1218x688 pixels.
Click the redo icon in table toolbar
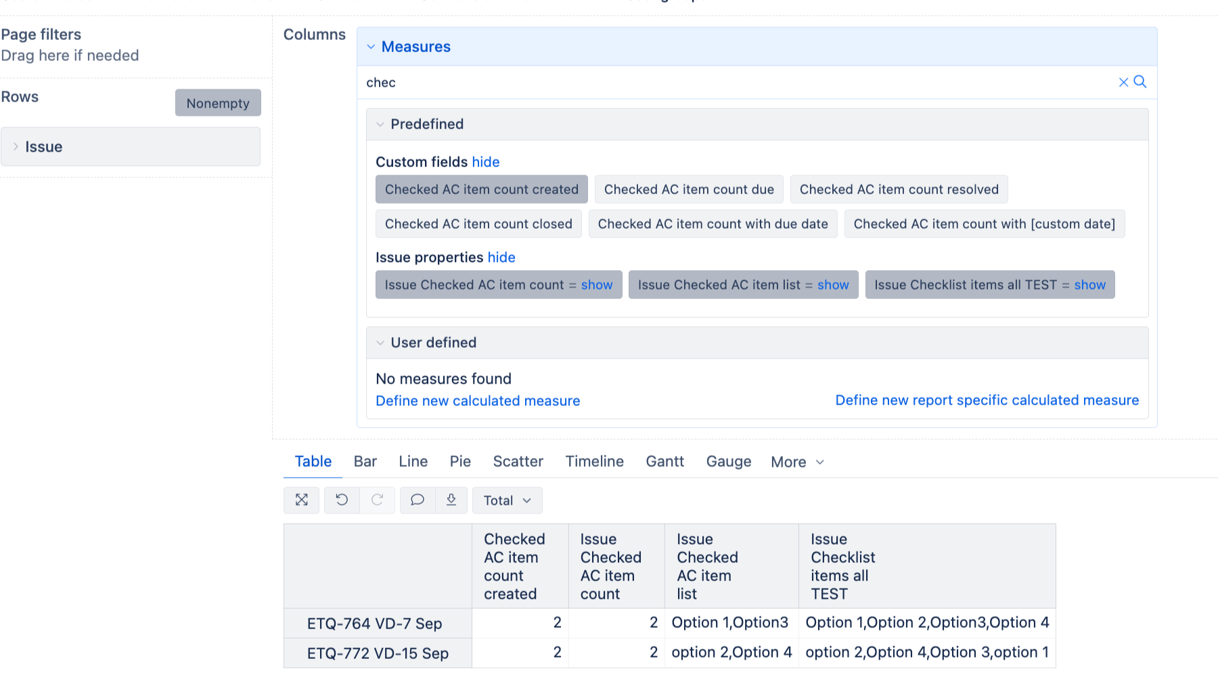coord(378,500)
